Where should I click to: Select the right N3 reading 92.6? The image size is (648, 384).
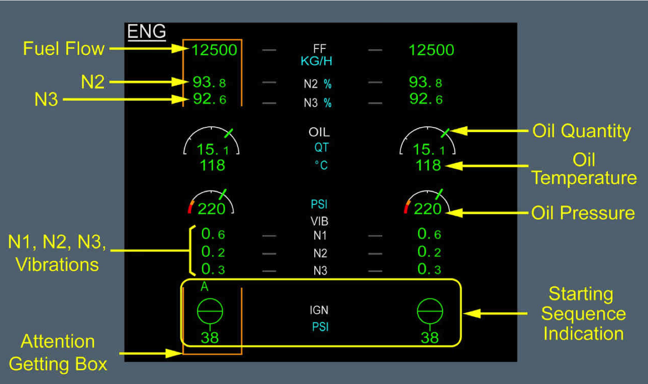point(426,99)
